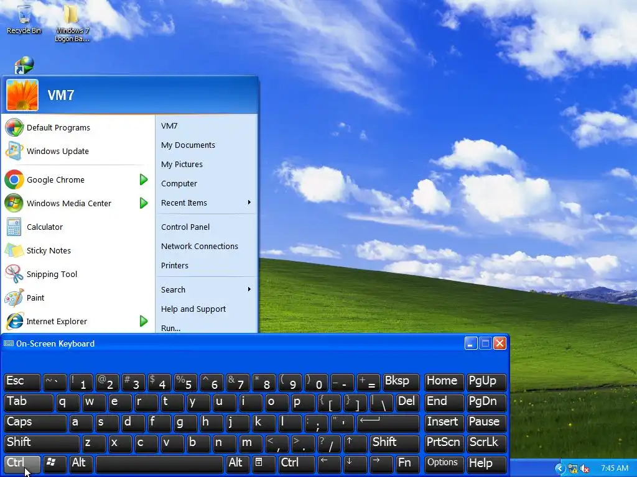The width and height of the screenshot is (637, 477).
Task: Click the down arrow key on the keyboard
Action: click(x=355, y=463)
